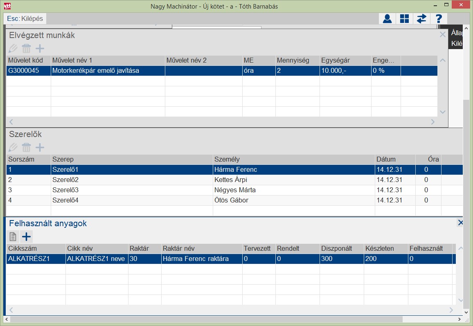Click edit pencil icon in Elvégzett munkák
This screenshot has width=473, height=326.
(x=13, y=48)
